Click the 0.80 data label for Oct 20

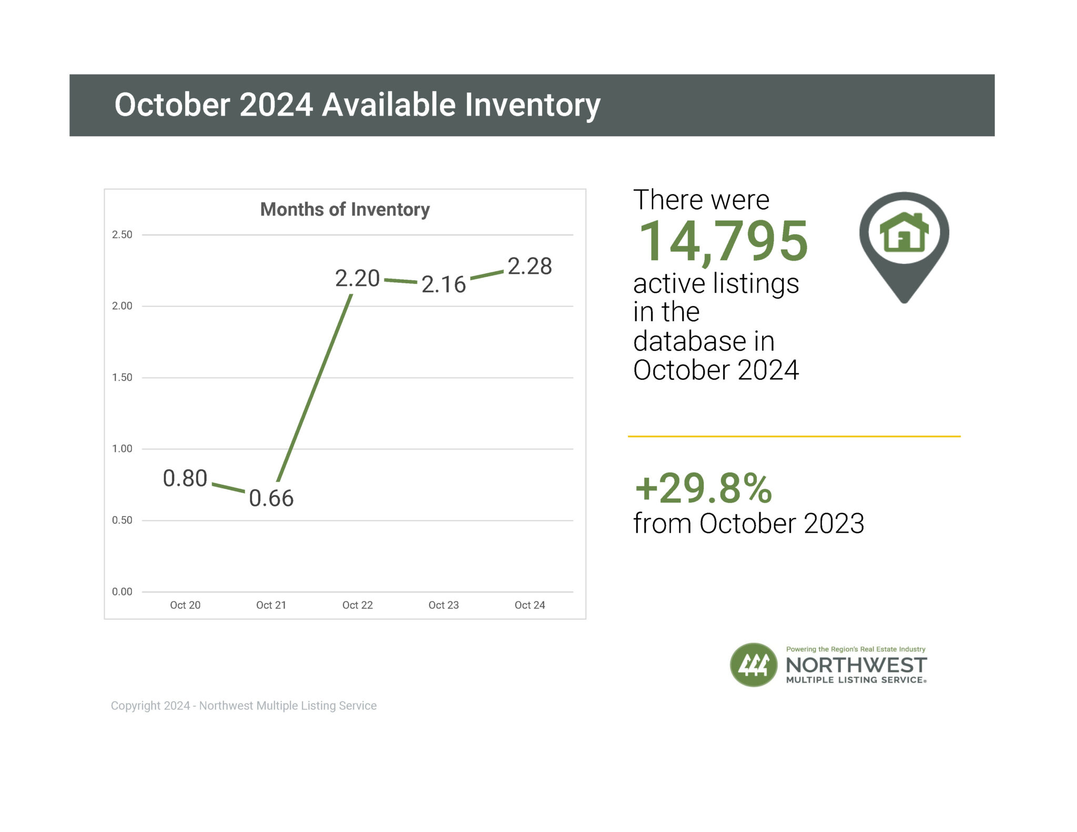[x=185, y=478]
